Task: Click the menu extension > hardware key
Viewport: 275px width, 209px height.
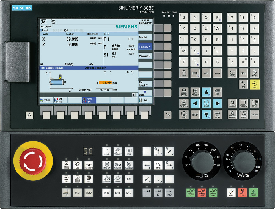Action: 167,115
